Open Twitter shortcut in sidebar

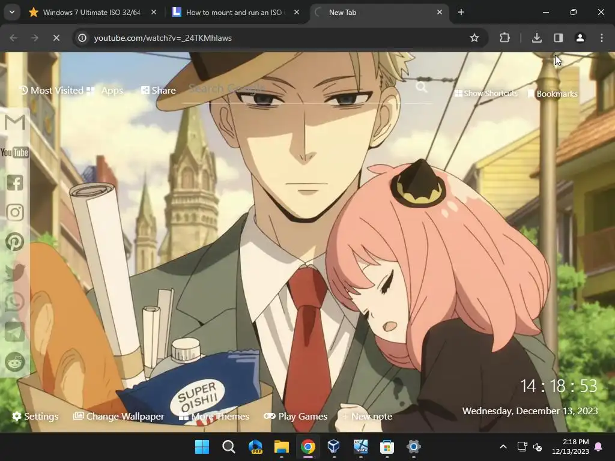[x=15, y=272]
